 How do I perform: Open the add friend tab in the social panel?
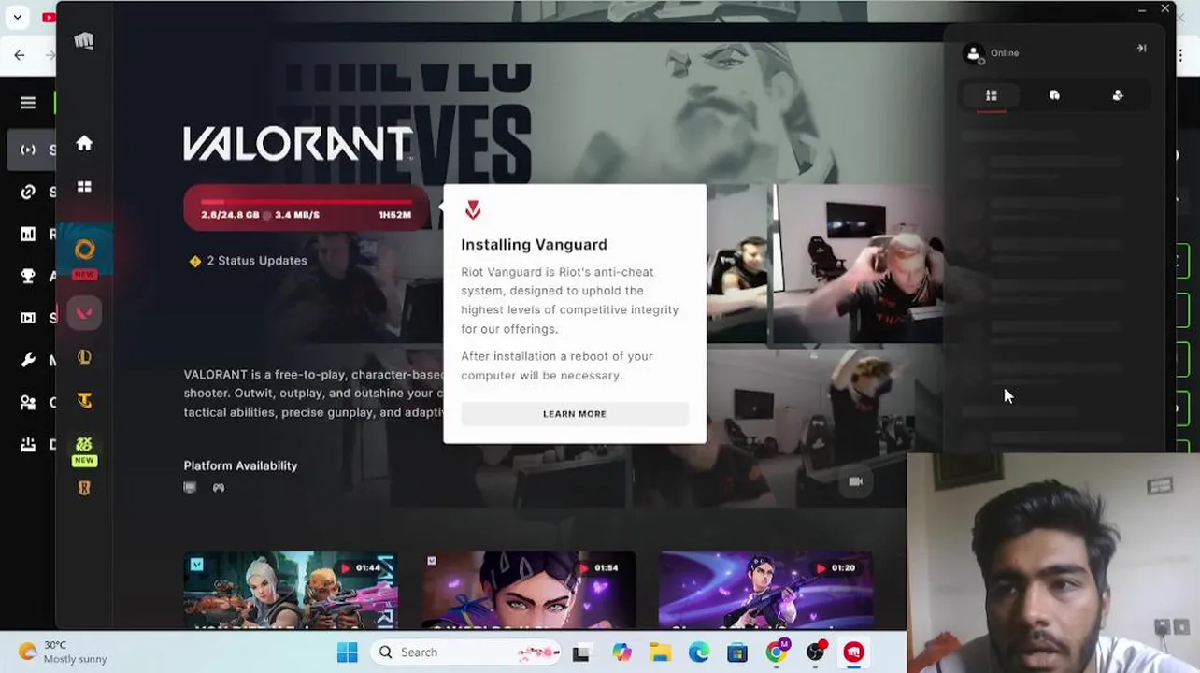click(1118, 95)
